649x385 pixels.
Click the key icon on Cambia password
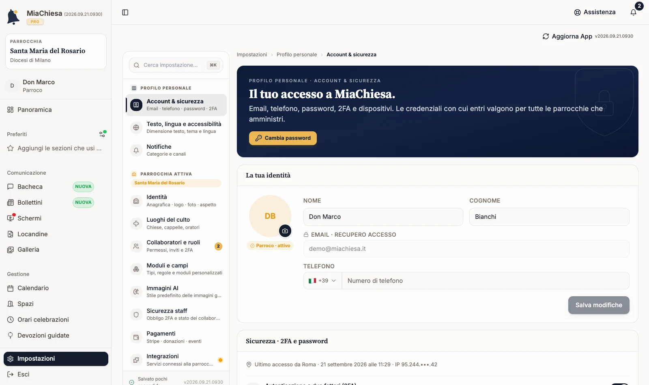coord(258,138)
